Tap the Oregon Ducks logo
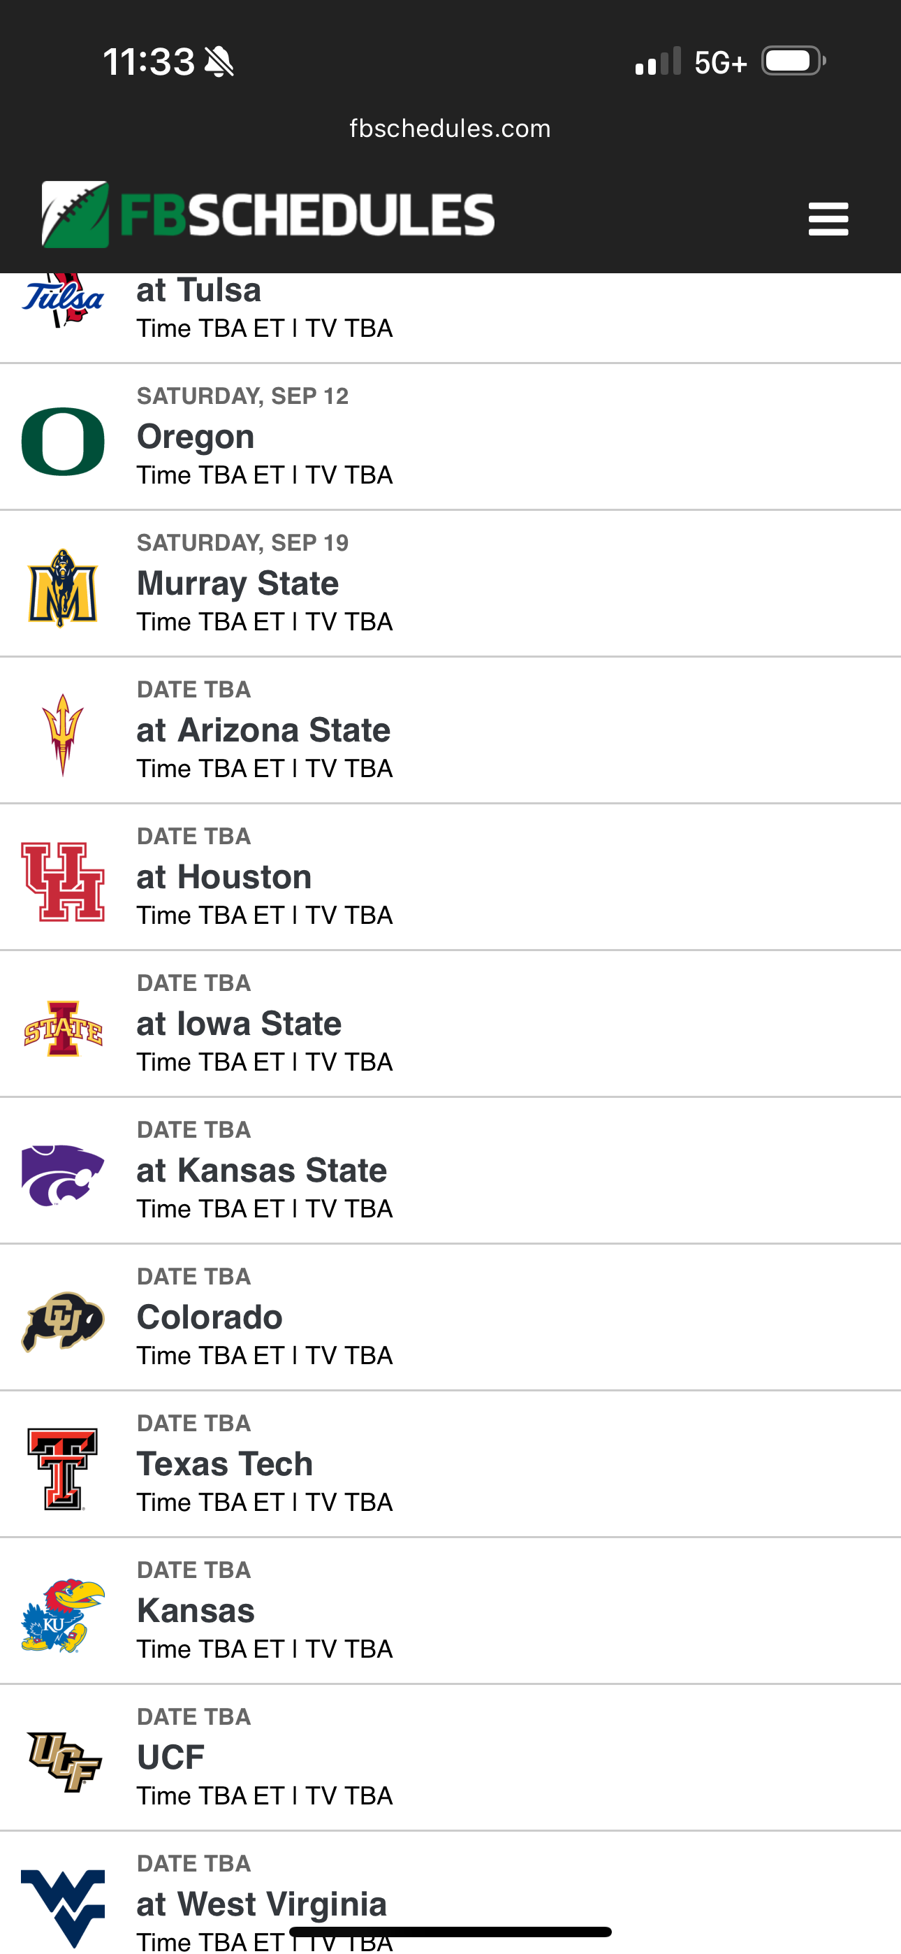 [x=63, y=442]
